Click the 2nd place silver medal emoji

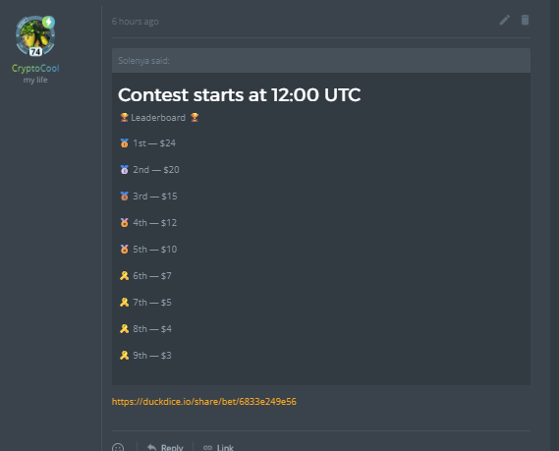[124, 170]
